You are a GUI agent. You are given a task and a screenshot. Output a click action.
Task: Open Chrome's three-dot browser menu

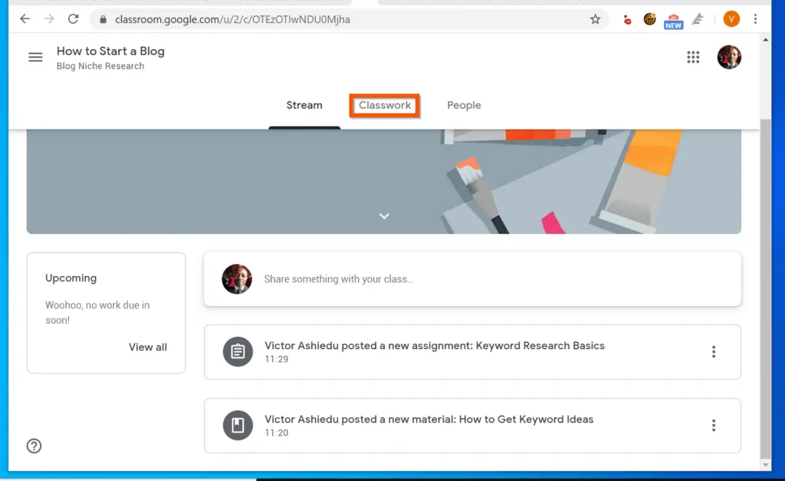coord(757,18)
